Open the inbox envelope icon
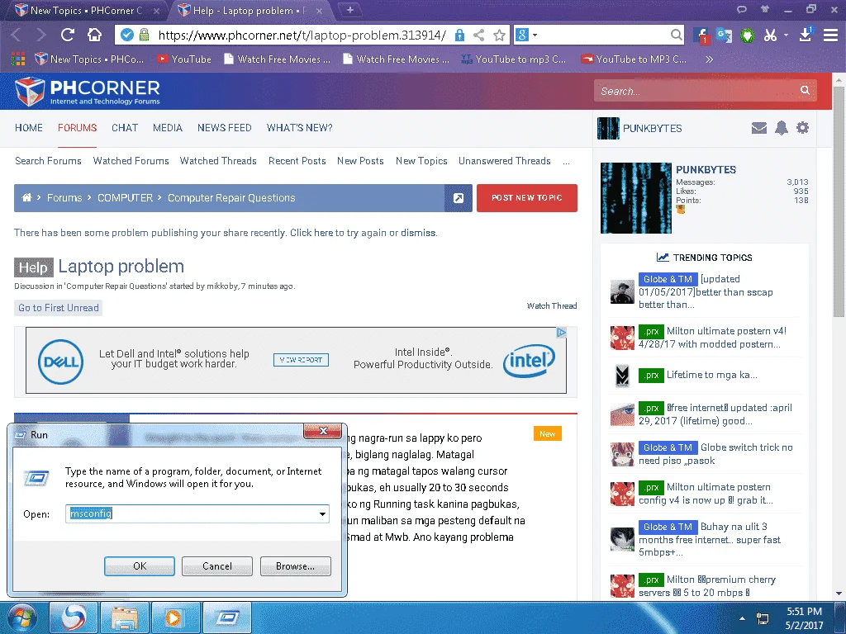Image resolution: width=846 pixels, height=634 pixels. point(759,128)
